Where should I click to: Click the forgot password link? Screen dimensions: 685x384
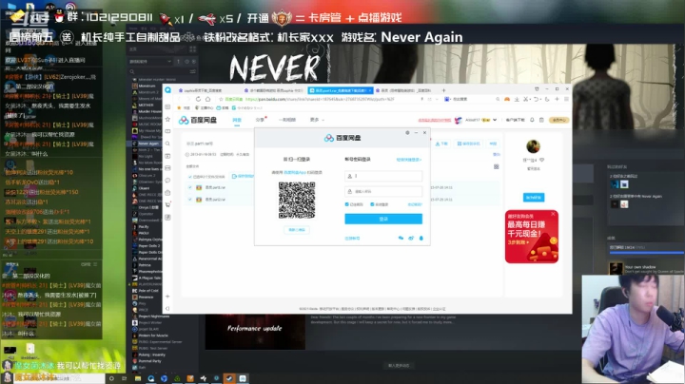pos(415,204)
